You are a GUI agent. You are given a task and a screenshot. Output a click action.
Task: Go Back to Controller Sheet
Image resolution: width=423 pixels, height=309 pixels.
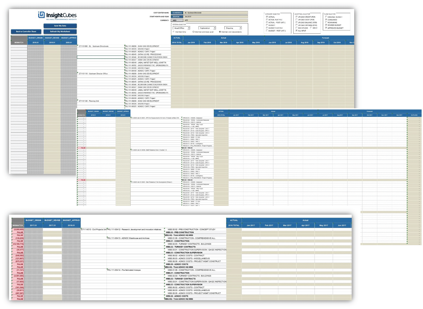pyautogui.click(x=26, y=31)
